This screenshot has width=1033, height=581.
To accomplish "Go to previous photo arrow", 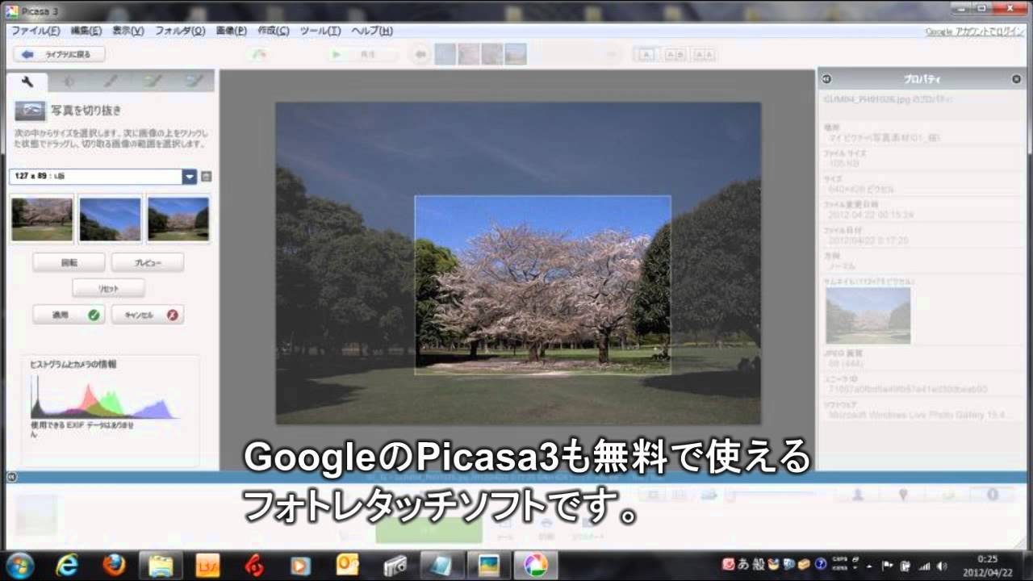I will [420, 54].
